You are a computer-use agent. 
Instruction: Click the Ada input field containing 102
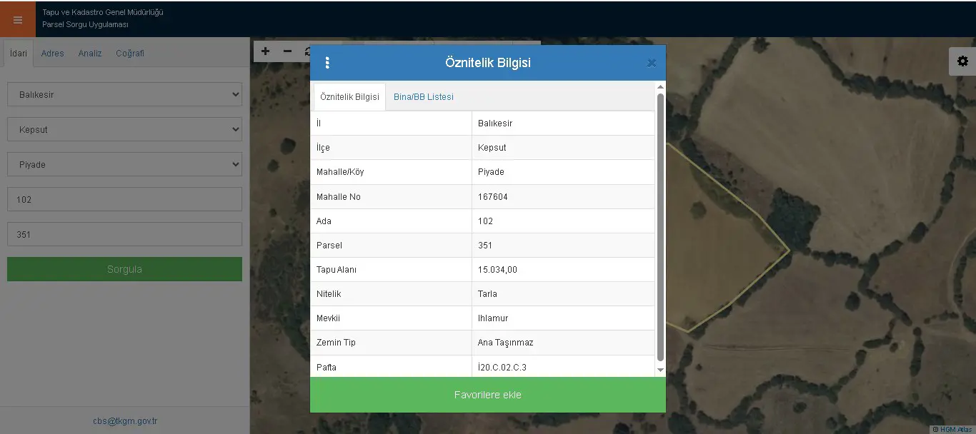coord(124,199)
